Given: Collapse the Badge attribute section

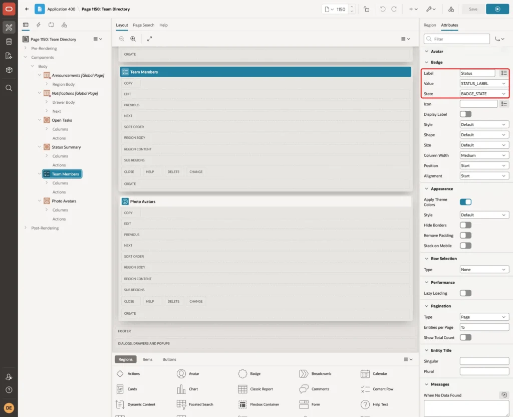Looking at the screenshot, I should [426, 62].
